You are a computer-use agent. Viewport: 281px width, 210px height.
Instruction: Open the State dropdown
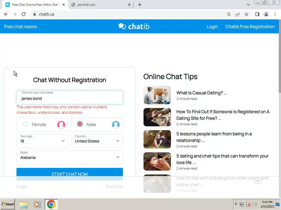(69, 157)
